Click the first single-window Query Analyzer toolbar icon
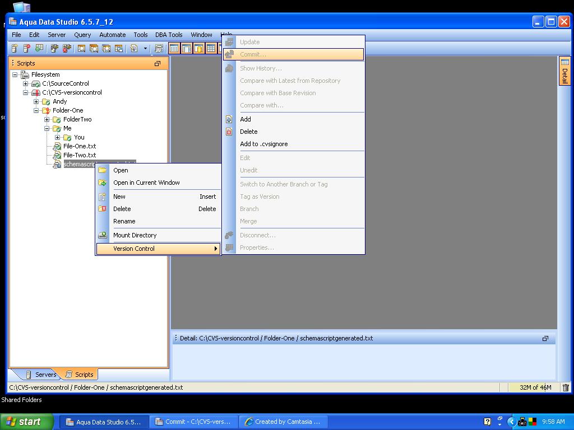The height and width of the screenshot is (430, 574). 81,48
